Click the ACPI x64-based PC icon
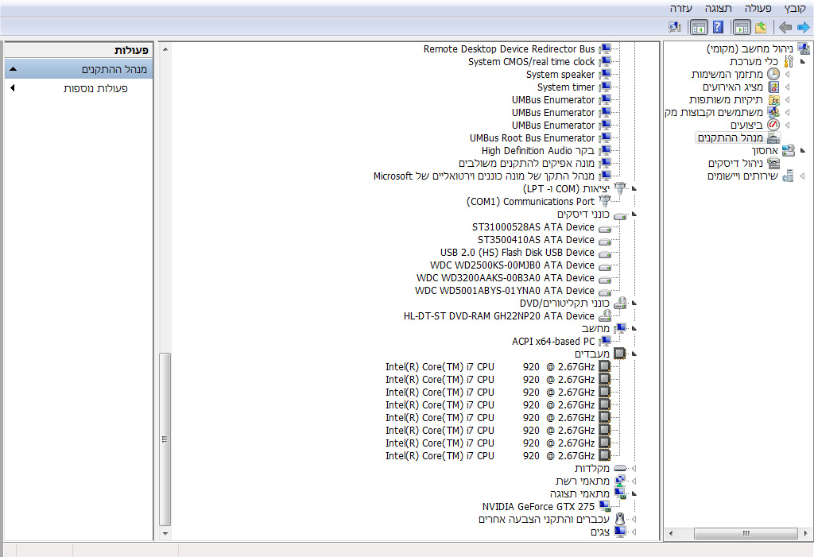 coord(605,341)
